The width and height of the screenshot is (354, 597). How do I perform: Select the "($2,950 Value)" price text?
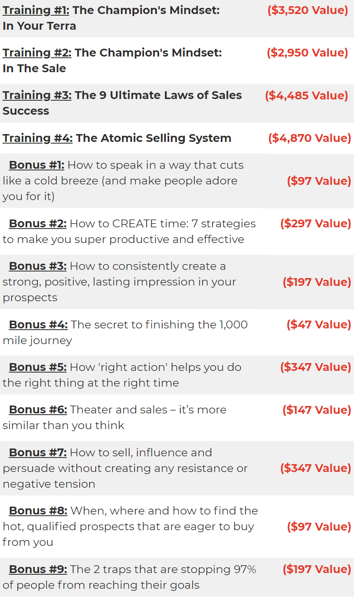tap(307, 53)
